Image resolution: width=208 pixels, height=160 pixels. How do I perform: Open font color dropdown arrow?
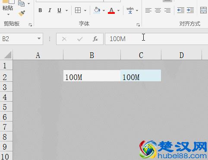(118, 10)
